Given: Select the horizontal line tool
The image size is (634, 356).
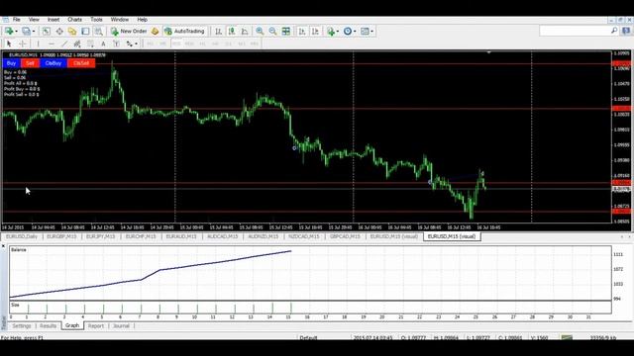Looking at the screenshot, I should (x=51, y=44).
